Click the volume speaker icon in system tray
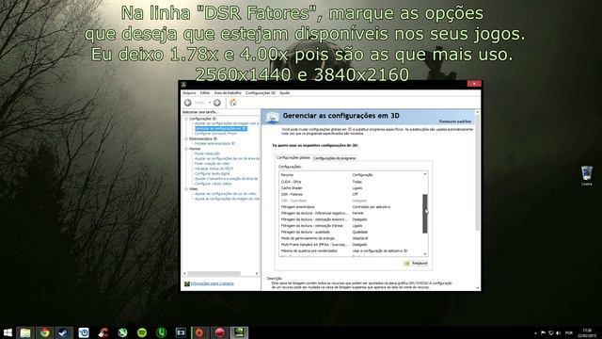Image resolution: width=602 pixels, height=339 pixels. (558, 332)
